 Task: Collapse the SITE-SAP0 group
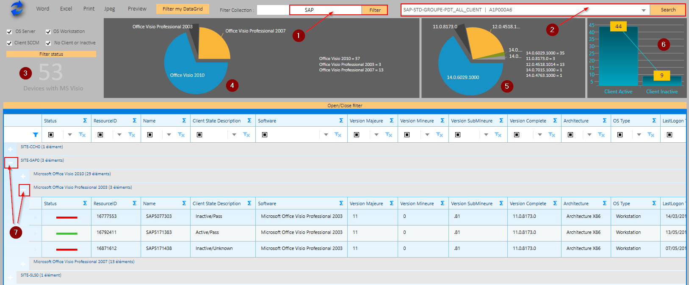[x=11, y=163]
